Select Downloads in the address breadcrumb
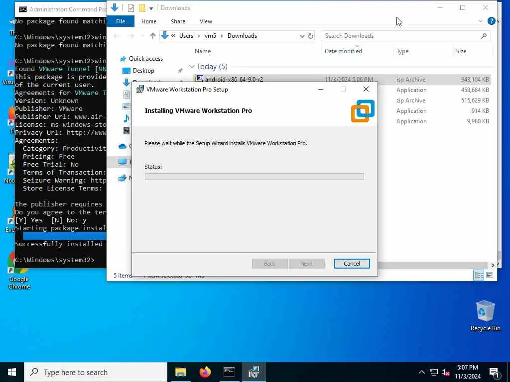Image resolution: width=510 pixels, height=382 pixels. [242, 36]
